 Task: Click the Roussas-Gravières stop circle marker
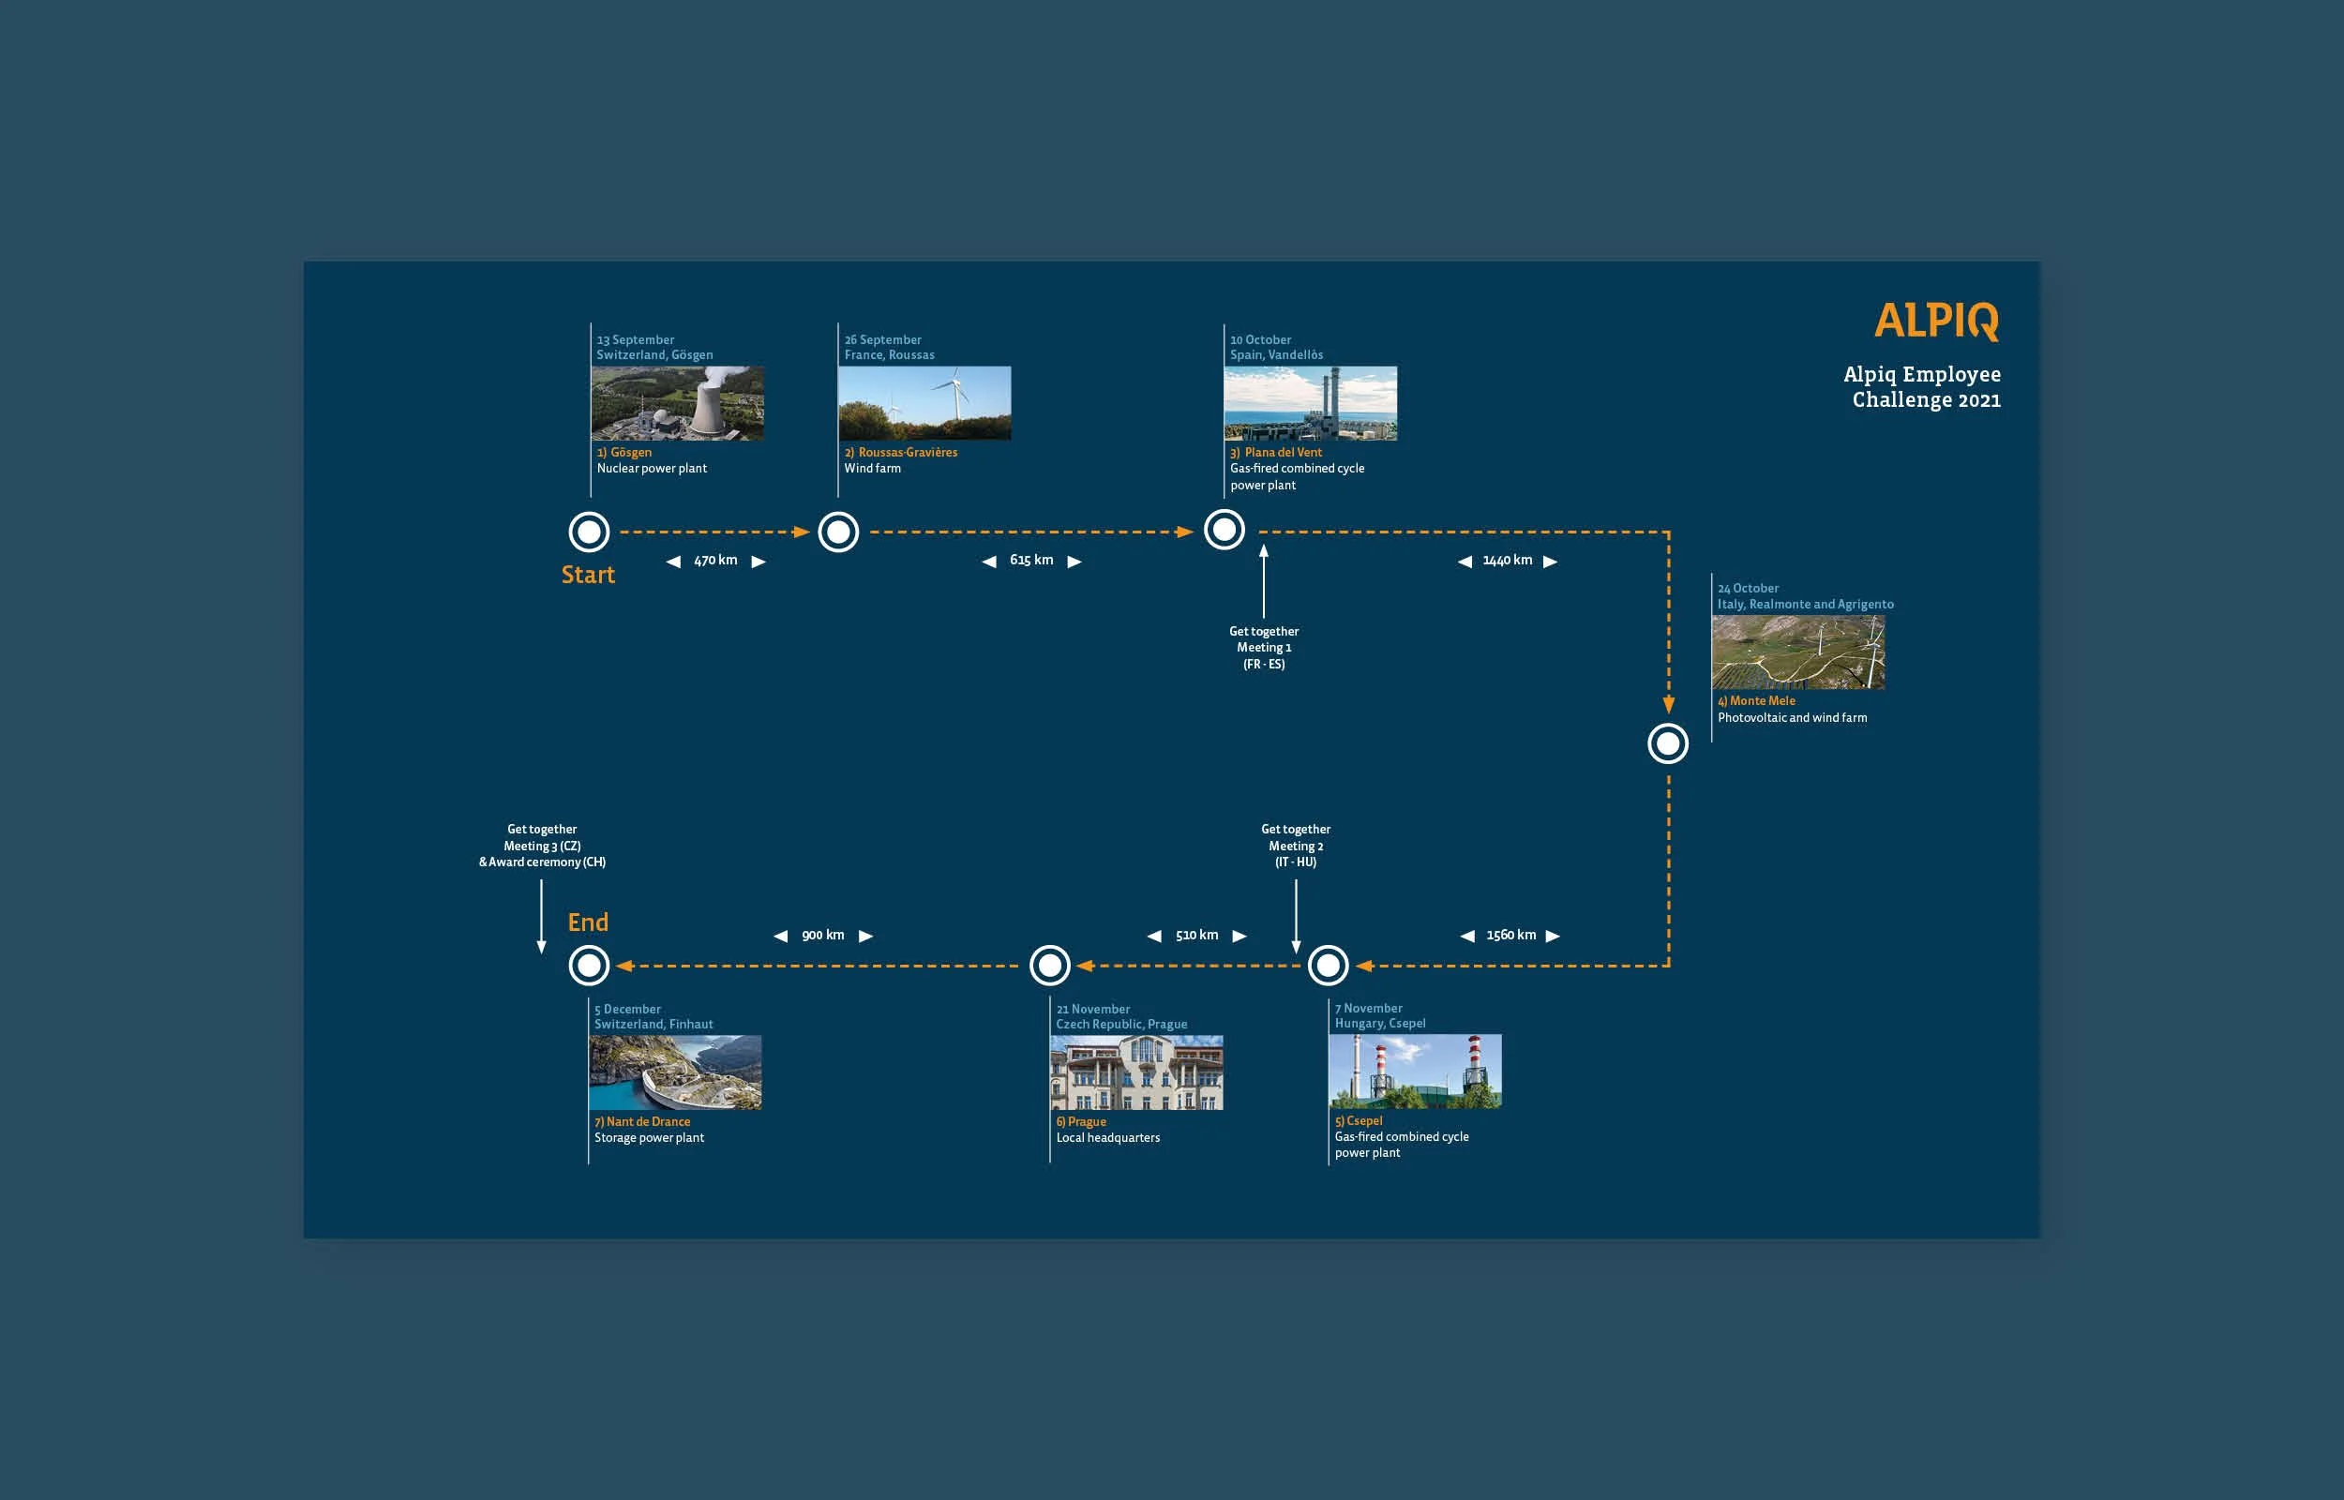click(x=838, y=532)
